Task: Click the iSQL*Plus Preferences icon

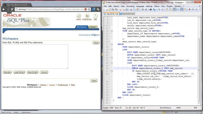Action: pos(87,16)
